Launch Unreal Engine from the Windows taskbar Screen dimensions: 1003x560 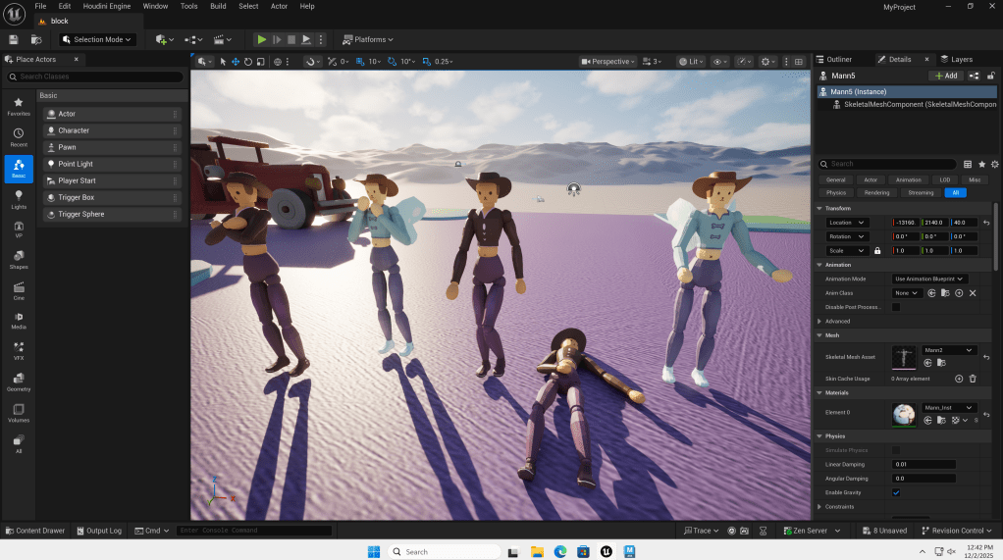click(607, 551)
